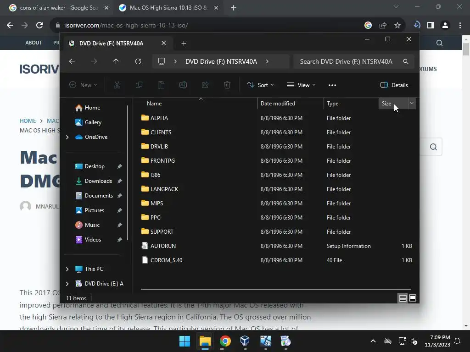Select the CDROM_S.40 file
This screenshot has height=352, width=470.
pos(166,260)
